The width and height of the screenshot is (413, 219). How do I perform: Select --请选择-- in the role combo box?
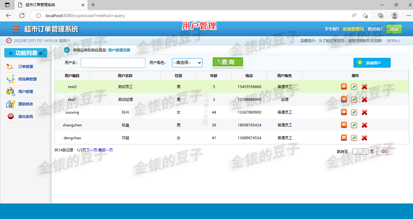point(187,63)
